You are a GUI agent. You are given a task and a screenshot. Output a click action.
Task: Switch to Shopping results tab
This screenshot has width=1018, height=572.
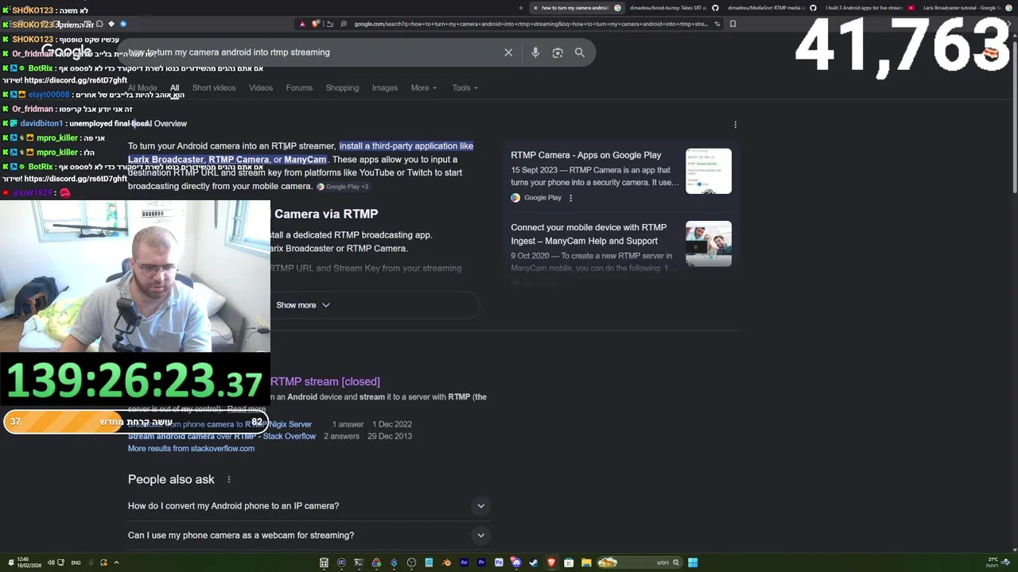pos(342,88)
